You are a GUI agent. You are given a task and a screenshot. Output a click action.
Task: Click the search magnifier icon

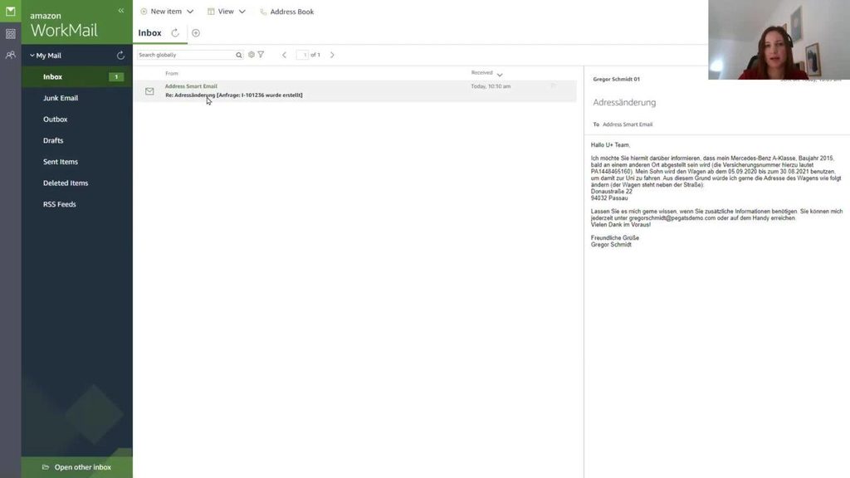coord(239,55)
